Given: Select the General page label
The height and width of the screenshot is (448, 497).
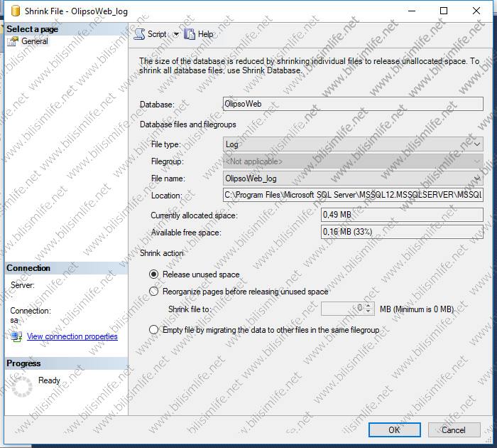Looking at the screenshot, I should click(35, 41).
